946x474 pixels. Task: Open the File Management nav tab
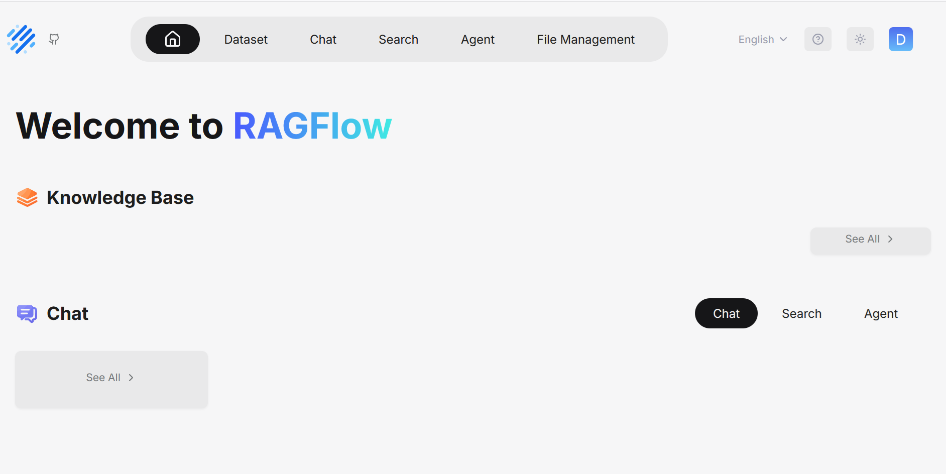pyautogui.click(x=586, y=39)
